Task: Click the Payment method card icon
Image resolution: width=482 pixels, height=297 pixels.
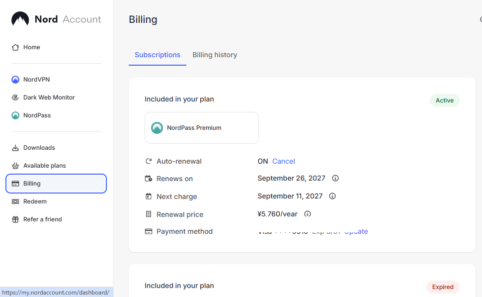Action: point(149,231)
